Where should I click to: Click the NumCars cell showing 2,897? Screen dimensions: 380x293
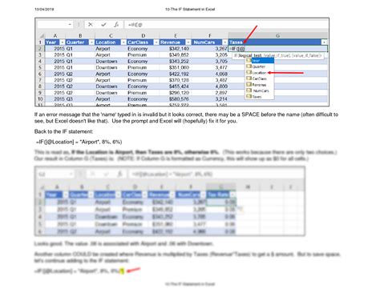pos(210,93)
